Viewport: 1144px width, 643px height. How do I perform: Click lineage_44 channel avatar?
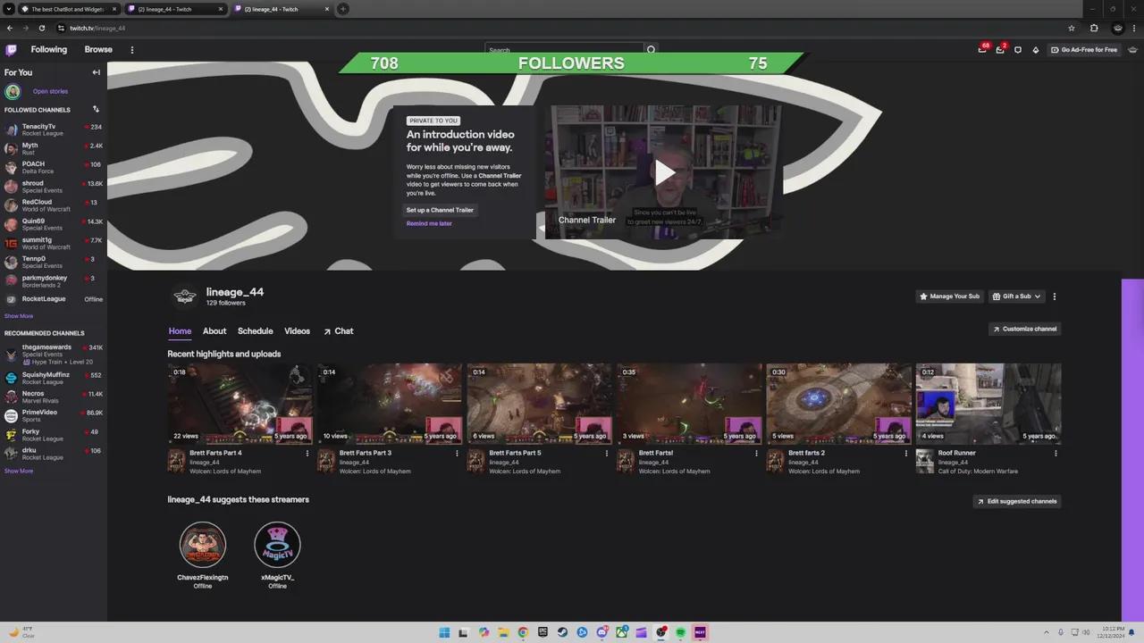184,296
